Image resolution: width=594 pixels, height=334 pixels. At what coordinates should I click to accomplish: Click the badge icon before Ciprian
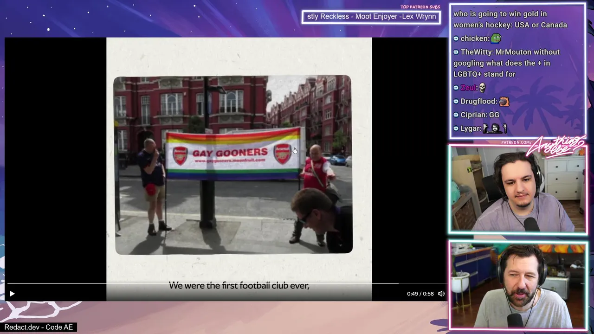coord(456,115)
